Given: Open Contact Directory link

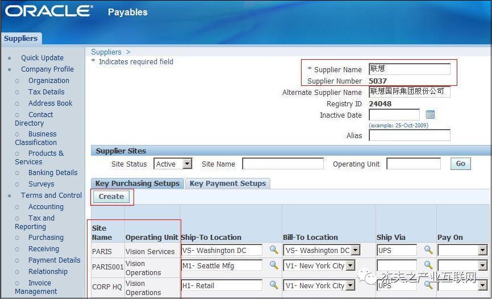Looking at the screenshot, I should pos(34,119).
